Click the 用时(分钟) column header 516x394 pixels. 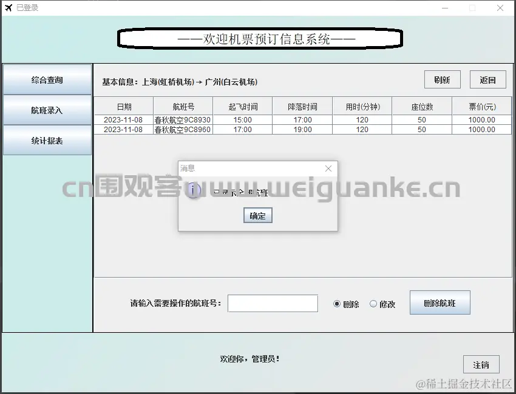[x=362, y=106]
